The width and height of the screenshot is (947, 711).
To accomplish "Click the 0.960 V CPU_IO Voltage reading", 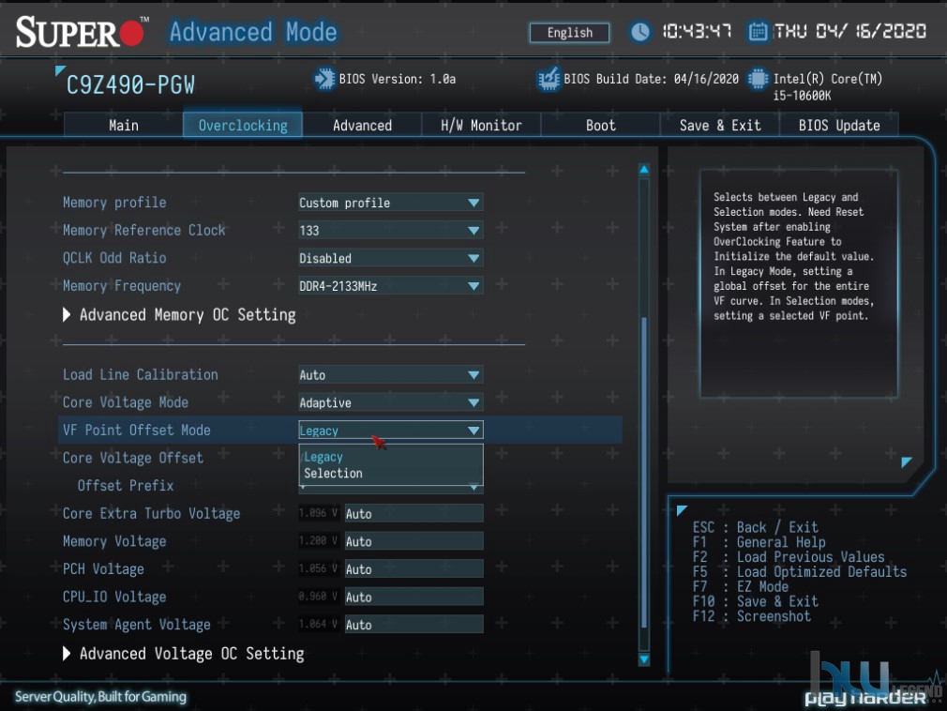I will tap(318, 597).
